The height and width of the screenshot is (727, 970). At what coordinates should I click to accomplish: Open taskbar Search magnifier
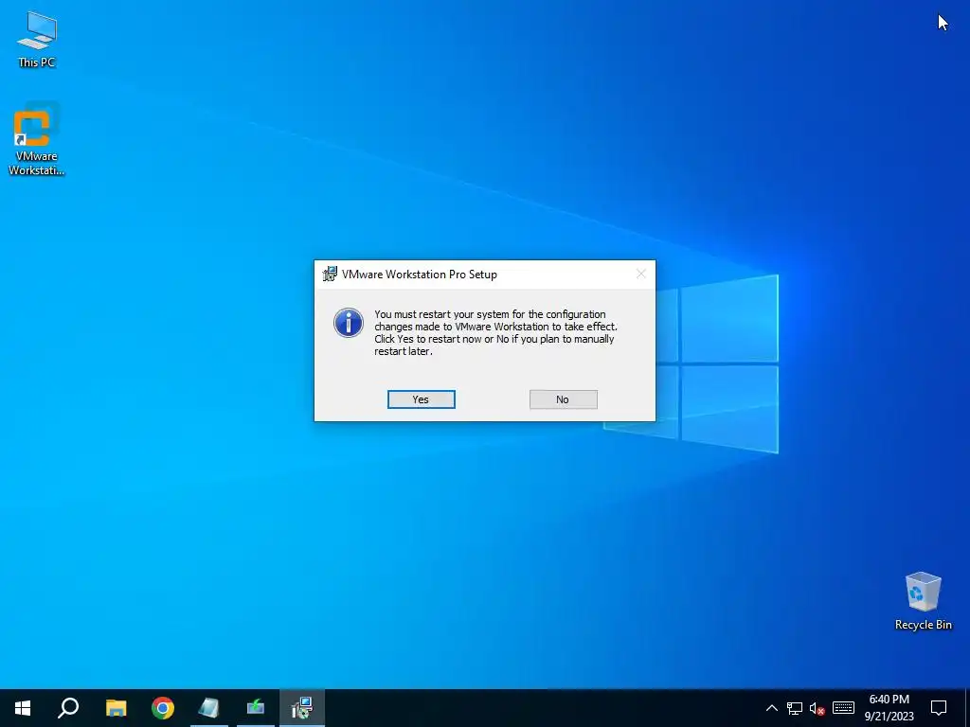click(x=68, y=708)
